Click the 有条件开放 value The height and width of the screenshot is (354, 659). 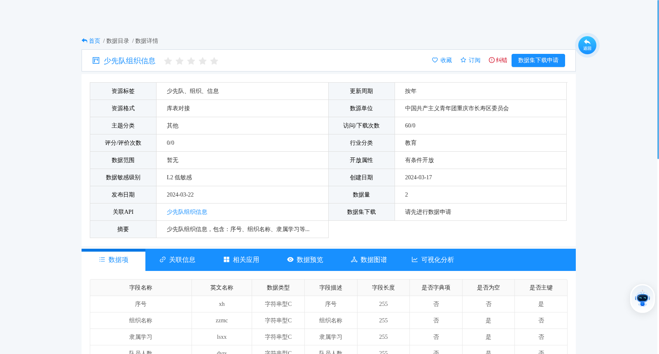click(x=419, y=160)
